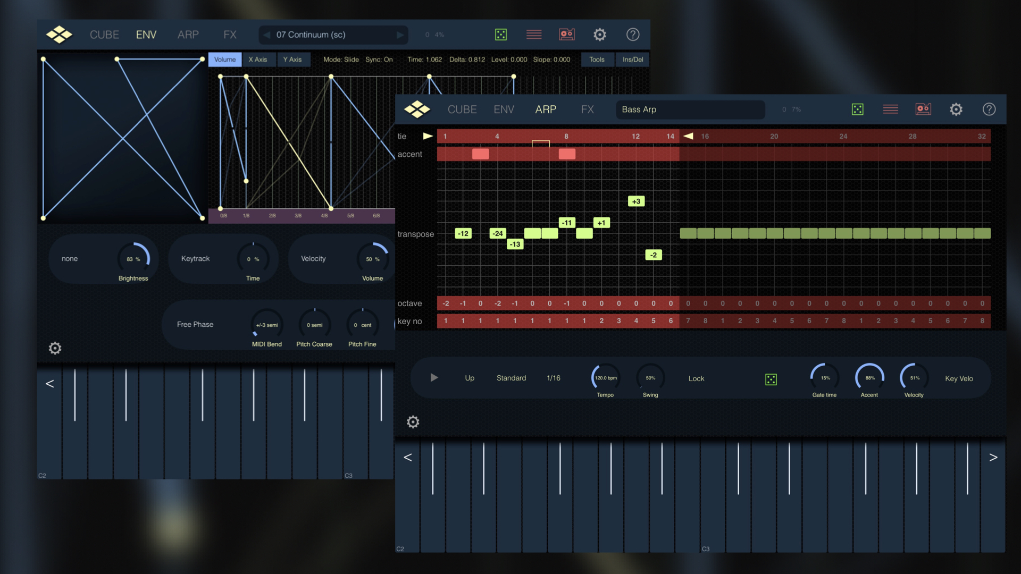This screenshot has width=1021, height=574.
Task: Randomize envelope using the dice icon
Action: (x=500, y=34)
